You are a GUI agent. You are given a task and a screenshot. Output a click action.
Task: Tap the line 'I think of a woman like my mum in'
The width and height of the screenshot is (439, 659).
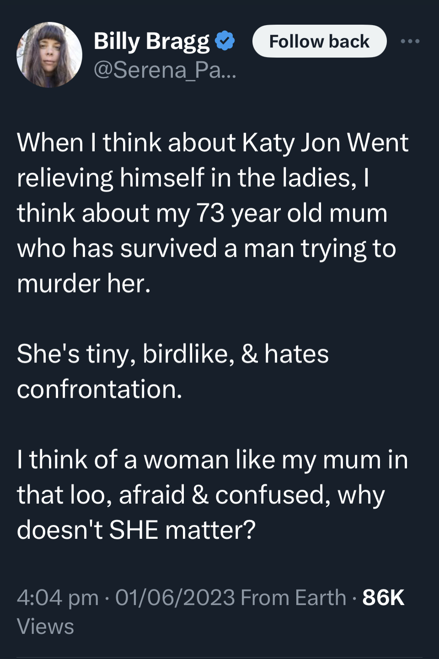[x=212, y=460]
